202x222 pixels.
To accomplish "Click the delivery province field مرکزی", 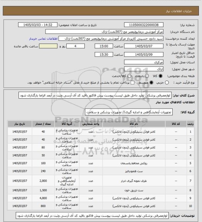I will 144,62.
